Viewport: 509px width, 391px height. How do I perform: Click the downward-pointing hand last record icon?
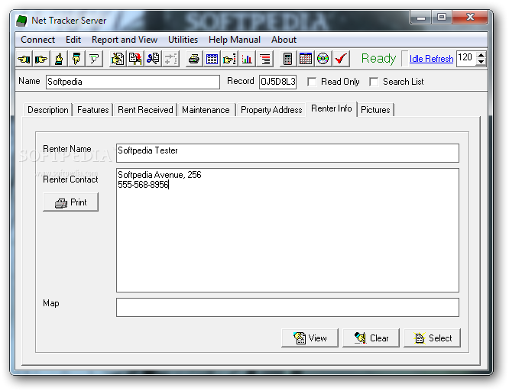[76, 59]
